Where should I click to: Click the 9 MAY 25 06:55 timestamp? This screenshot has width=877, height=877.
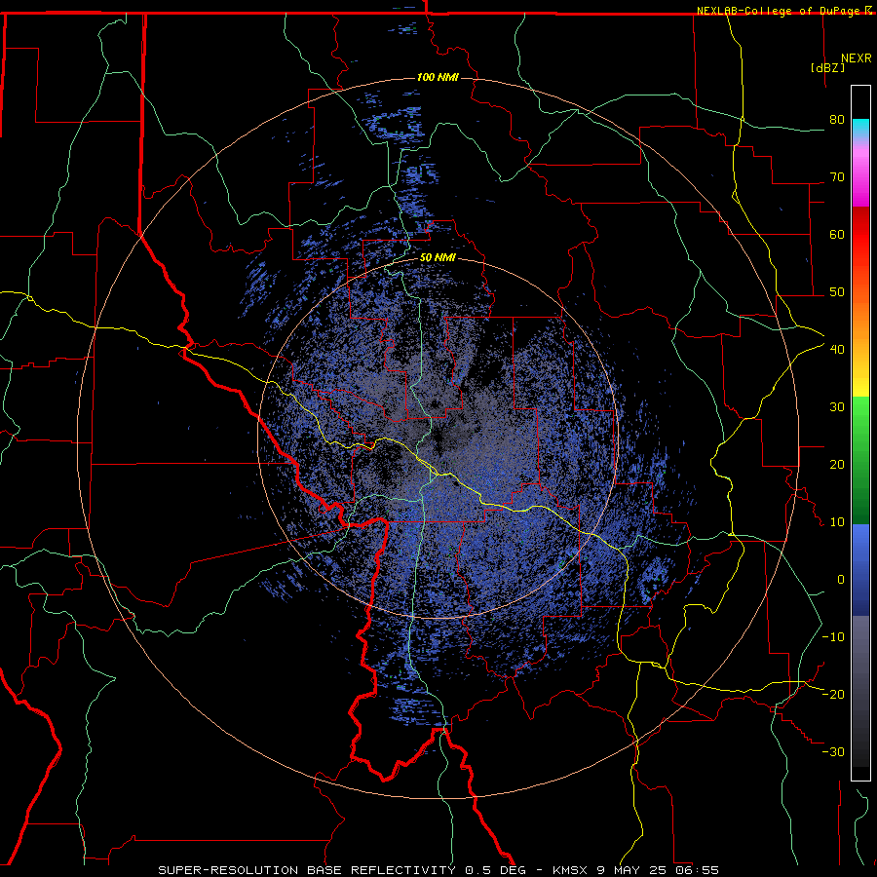pyautogui.click(x=658, y=870)
